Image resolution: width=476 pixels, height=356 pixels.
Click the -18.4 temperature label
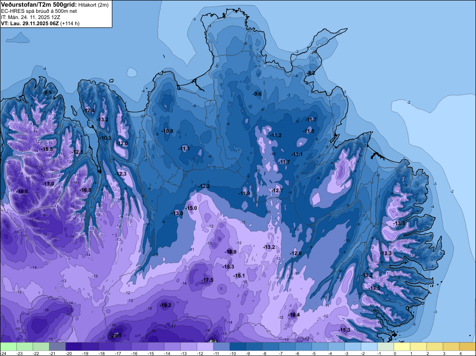pos(294,315)
